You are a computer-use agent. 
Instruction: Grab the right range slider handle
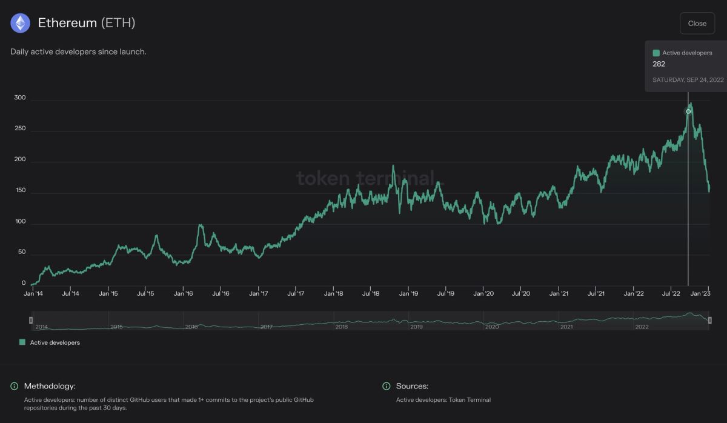click(x=709, y=320)
